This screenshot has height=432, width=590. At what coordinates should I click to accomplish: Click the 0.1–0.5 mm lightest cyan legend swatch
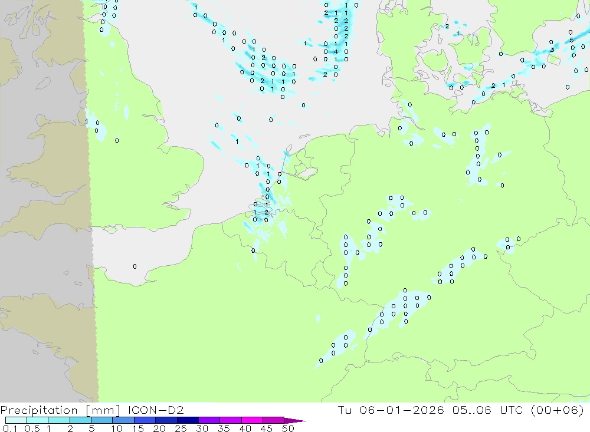pyautogui.click(x=16, y=420)
